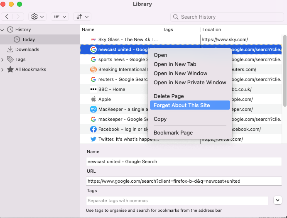Collapse the History tree section
Image resolution: width=287 pixels, height=218 pixels.
click(x=2, y=29)
